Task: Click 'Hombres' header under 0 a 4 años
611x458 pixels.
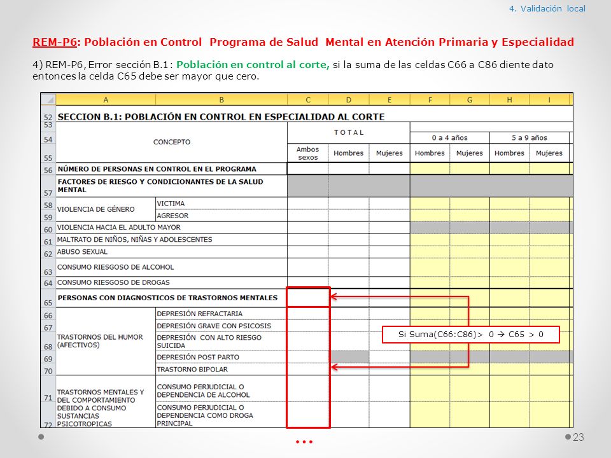Action: pos(430,153)
